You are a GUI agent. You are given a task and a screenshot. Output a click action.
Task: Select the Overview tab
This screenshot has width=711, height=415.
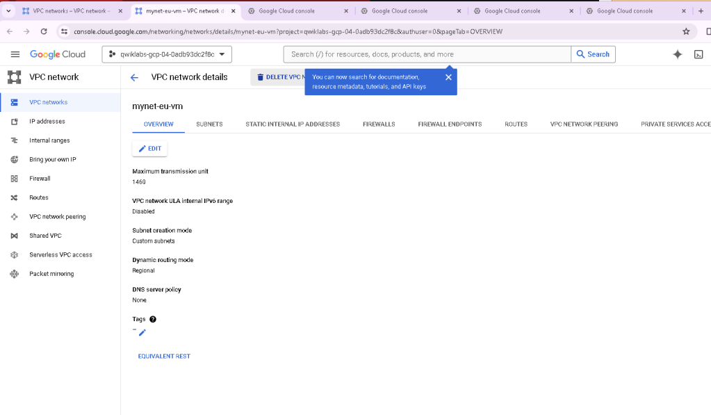(x=158, y=124)
